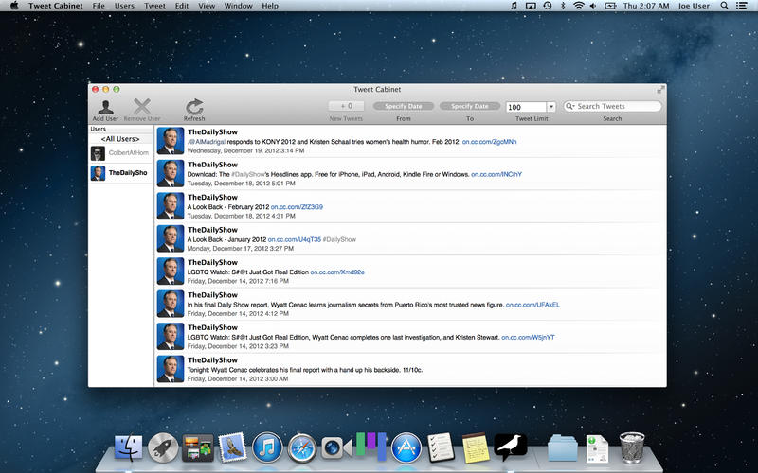Open Notes from the Dock
This screenshot has height=473, width=758.
pos(476,447)
